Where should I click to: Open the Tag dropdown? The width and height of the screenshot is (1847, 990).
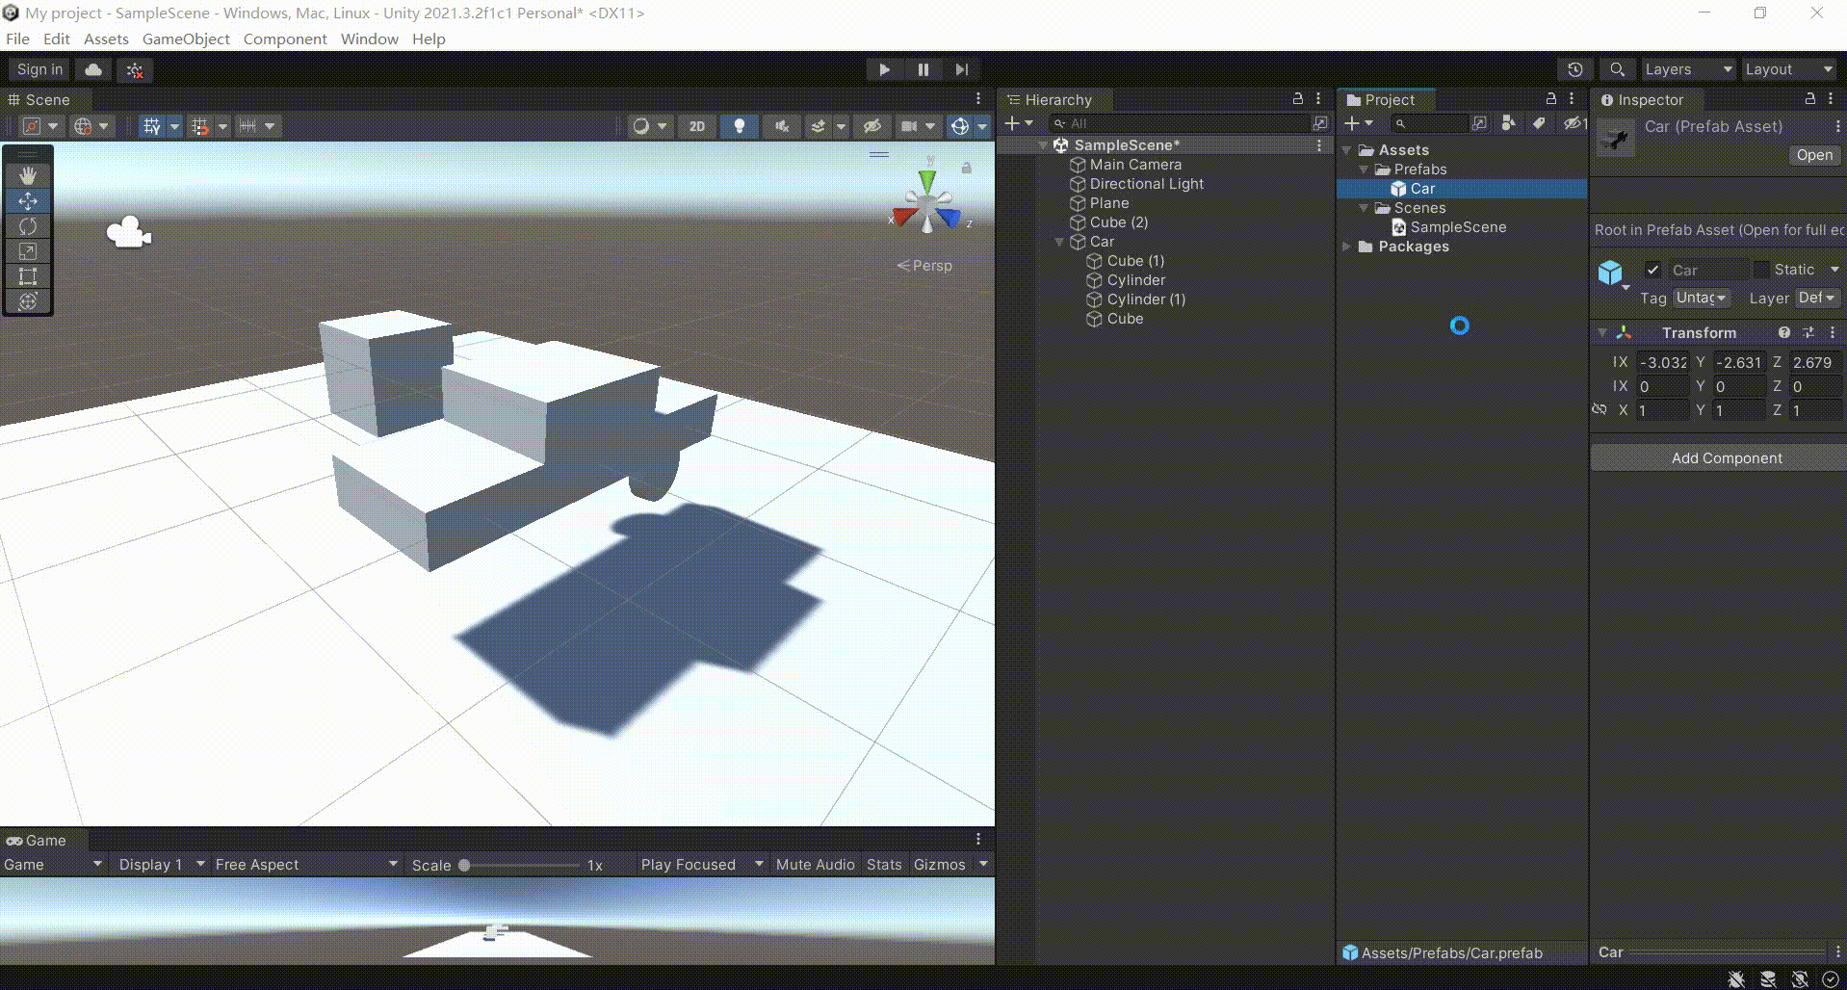1702,299
